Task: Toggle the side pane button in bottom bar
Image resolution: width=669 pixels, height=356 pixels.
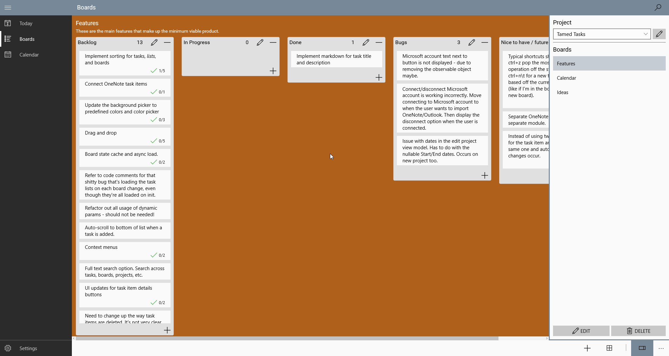Action: (642, 348)
